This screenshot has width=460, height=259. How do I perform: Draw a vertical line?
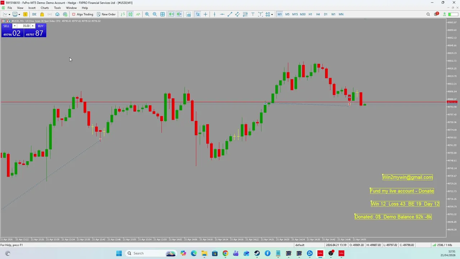215,14
